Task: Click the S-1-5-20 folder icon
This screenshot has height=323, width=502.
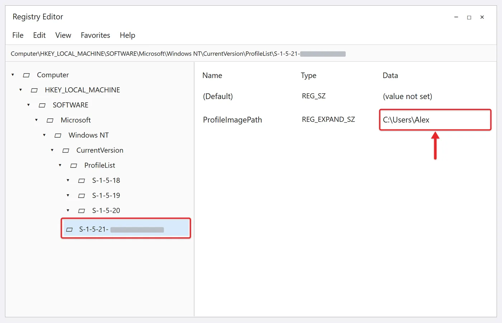Action: tap(81, 211)
